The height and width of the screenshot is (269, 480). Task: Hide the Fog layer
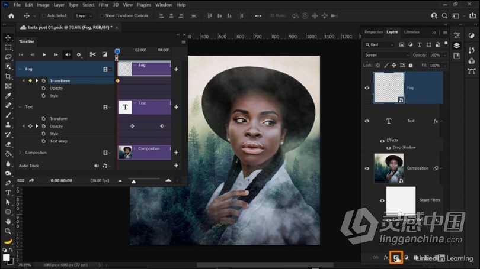point(367,88)
